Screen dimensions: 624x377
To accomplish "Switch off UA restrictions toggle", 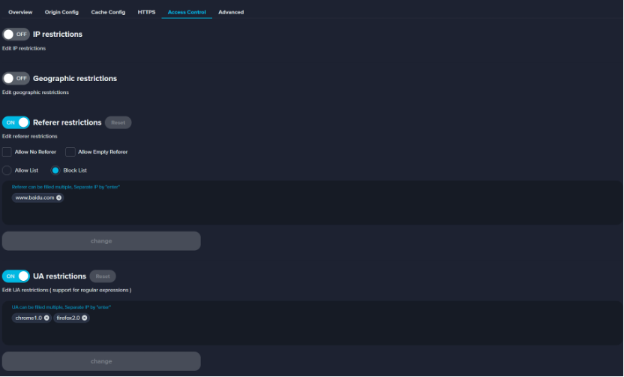I will pyautogui.click(x=16, y=276).
